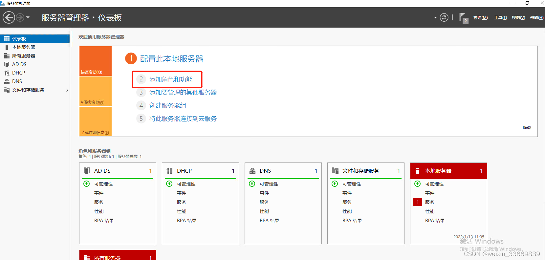Click the 所有服务器 sidebar icon
The height and width of the screenshot is (260, 545).
pyautogui.click(x=7, y=56)
